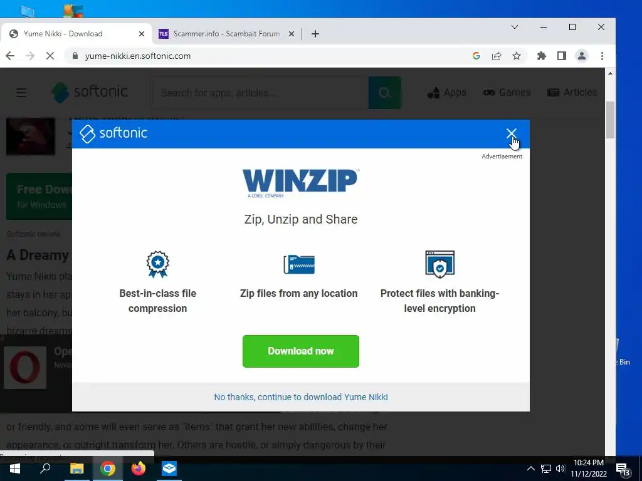642x481 pixels.
Task: Click the Yume Nikki game thumbnail
Action: [x=31, y=137]
